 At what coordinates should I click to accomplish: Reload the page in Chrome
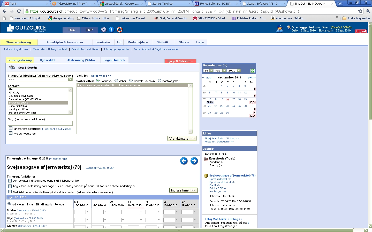click(19, 11)
